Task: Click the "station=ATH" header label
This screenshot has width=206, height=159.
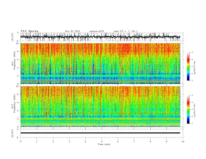Action: point(96,31)
